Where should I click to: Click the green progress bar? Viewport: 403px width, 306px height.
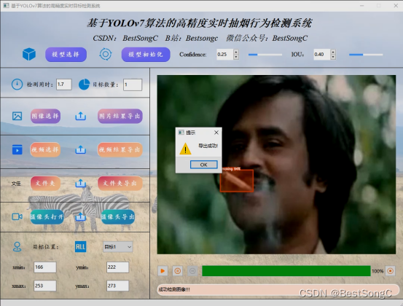(286, 271)
